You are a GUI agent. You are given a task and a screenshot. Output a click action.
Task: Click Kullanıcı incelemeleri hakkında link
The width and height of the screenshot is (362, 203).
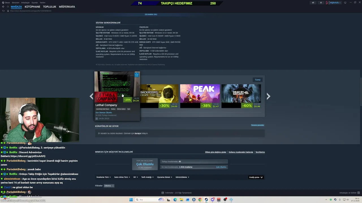241,152
